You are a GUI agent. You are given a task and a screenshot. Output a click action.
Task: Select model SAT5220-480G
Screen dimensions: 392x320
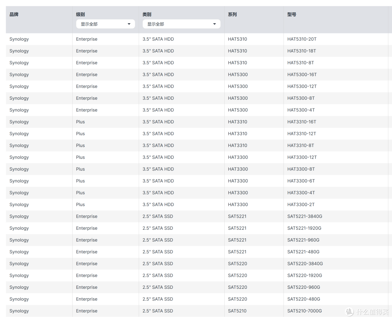[303, 299]
